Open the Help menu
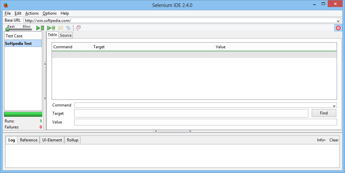345x173 pixels. point(65,13)
